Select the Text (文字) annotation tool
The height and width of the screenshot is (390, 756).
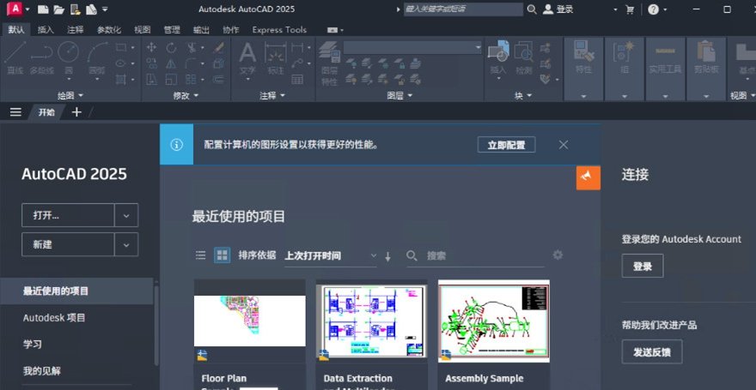pyautogui.click(x=247, y=58)
